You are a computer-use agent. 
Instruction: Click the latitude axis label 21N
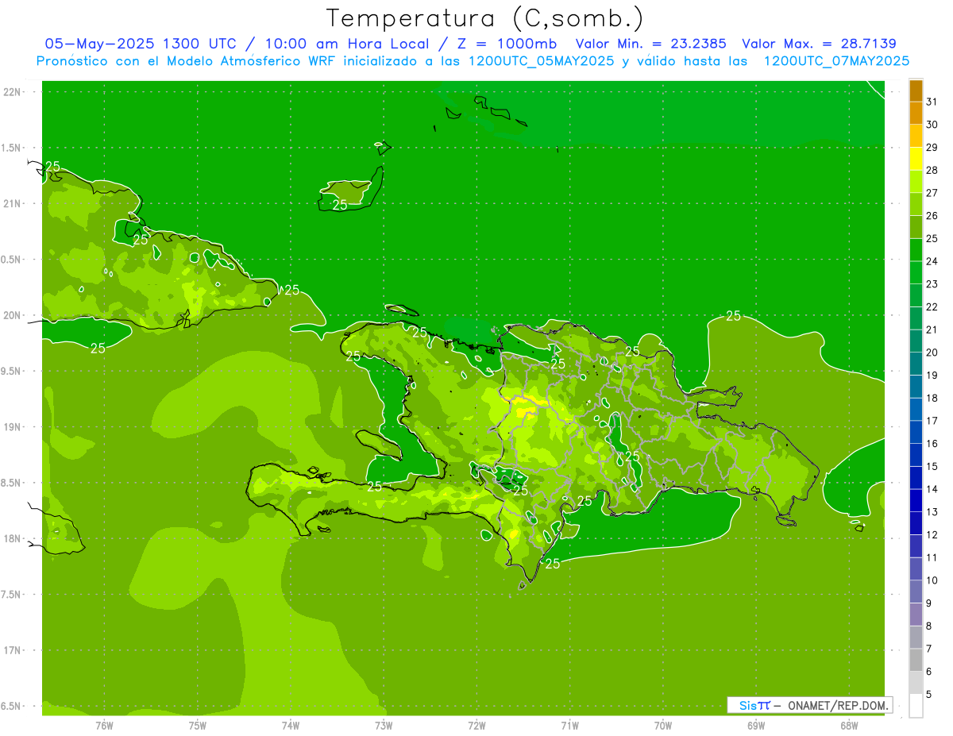13,203
